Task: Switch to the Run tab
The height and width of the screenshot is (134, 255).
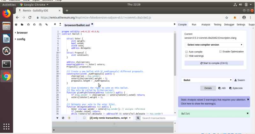Action: (194, 25)
